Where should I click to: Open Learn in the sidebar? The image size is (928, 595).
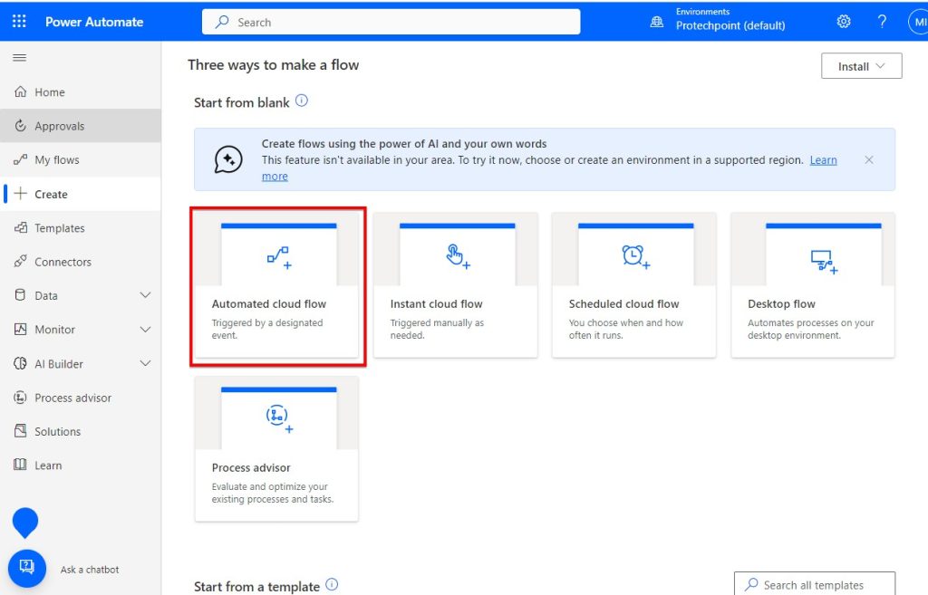[x=81, y=465]
